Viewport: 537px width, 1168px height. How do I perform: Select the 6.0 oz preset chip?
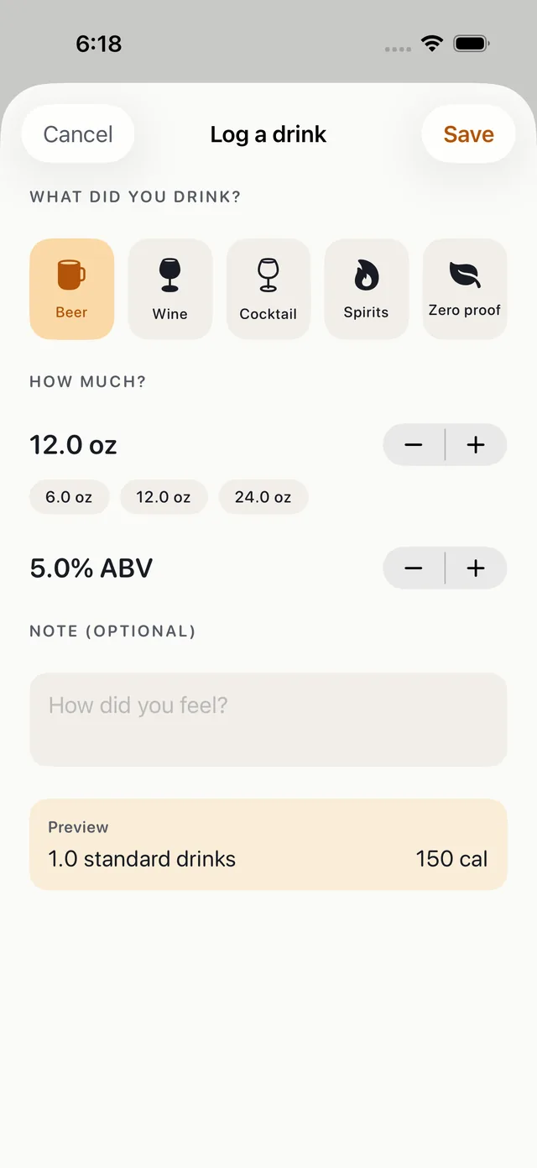[x=69, y=497]
